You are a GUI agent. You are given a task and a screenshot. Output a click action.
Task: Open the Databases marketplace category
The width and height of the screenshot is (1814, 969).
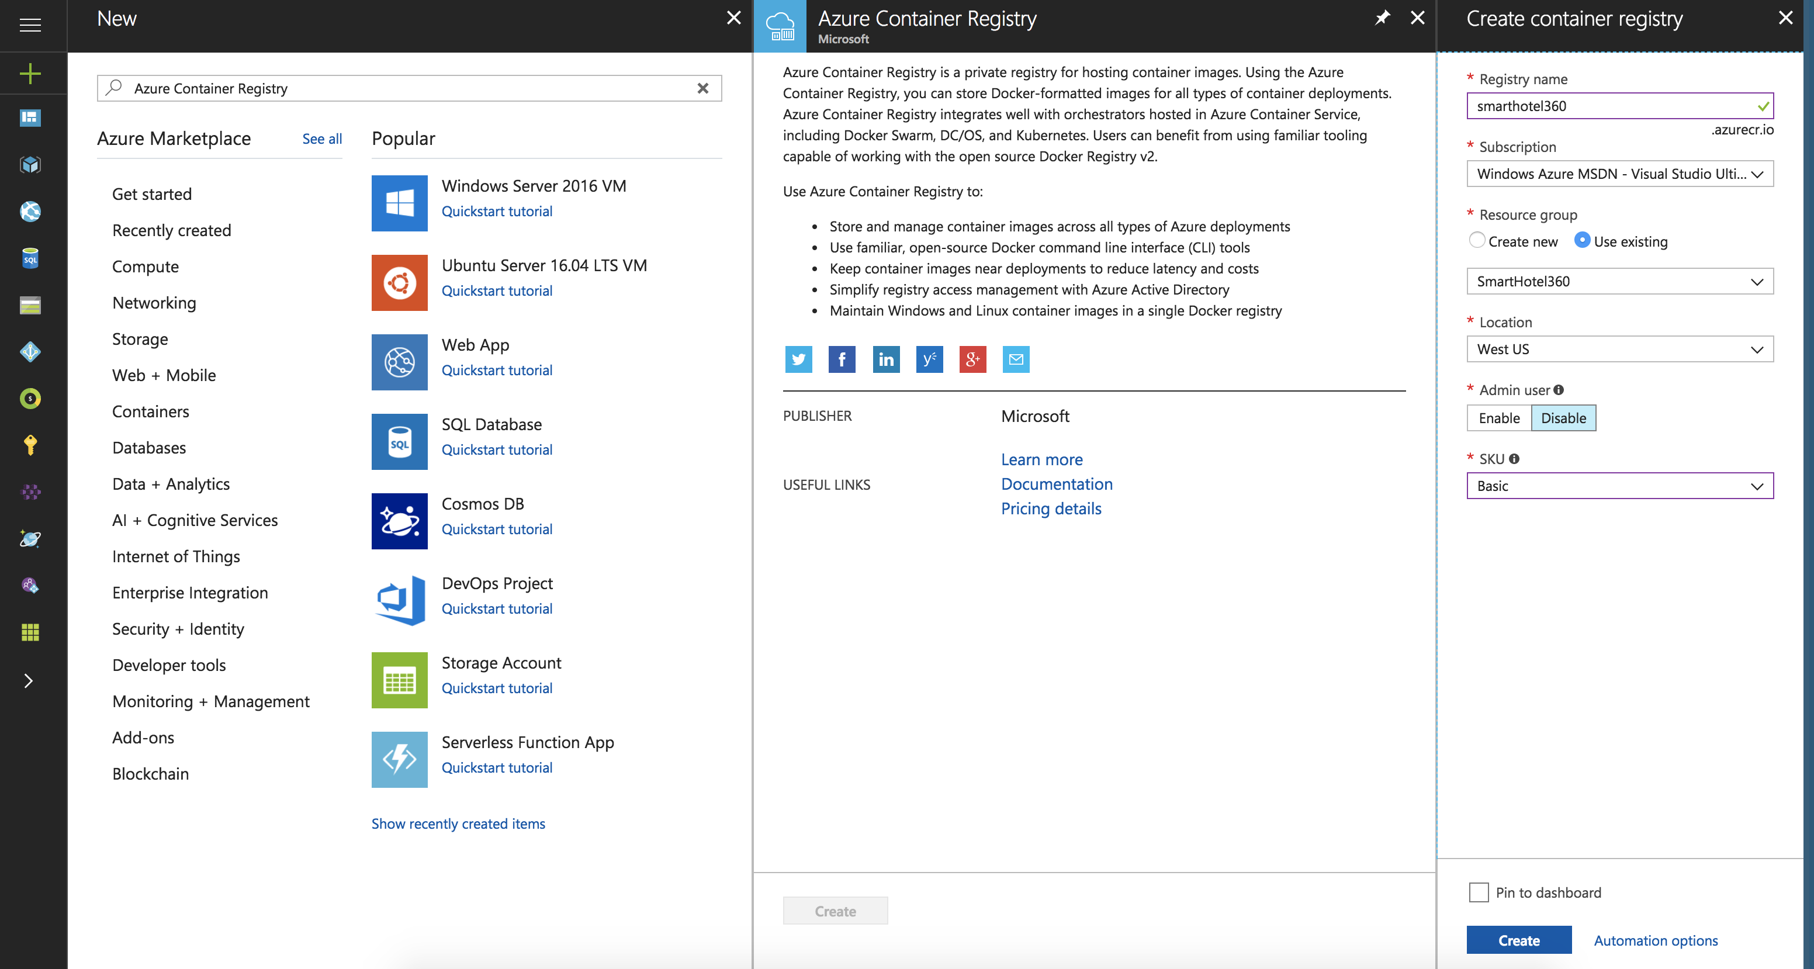click(149, 447)
